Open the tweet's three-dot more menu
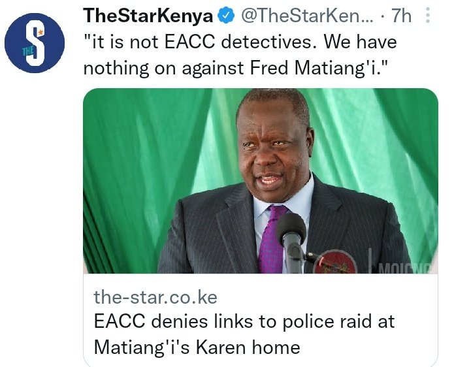 click(428, 16)
